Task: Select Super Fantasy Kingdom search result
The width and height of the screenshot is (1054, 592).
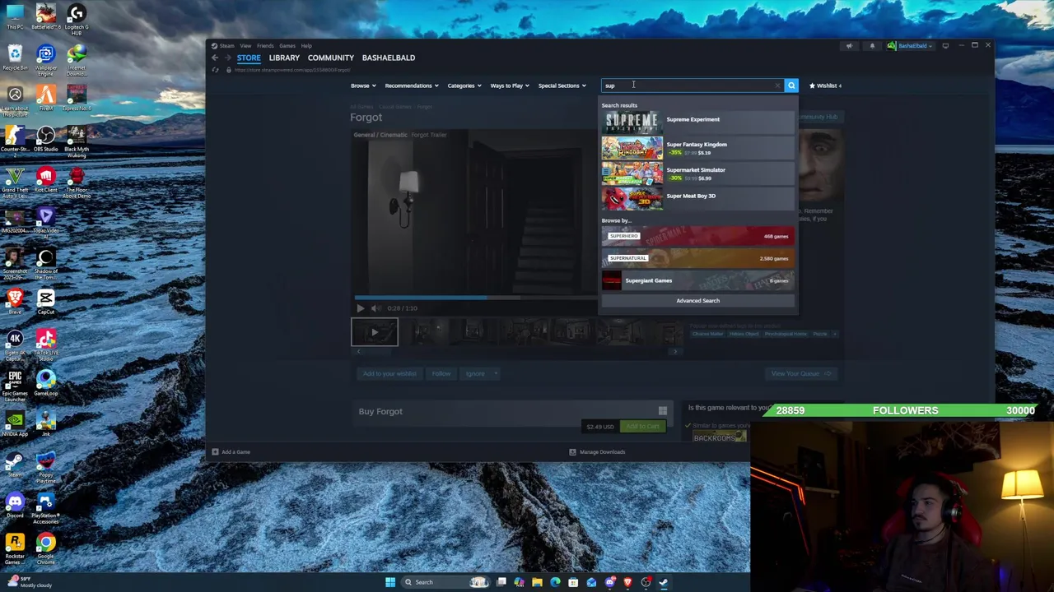Action: point(698,148)
